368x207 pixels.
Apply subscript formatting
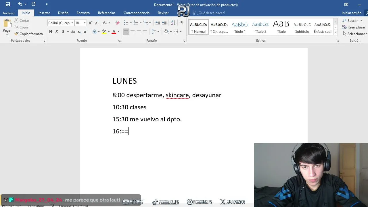(x=79, y=32)
